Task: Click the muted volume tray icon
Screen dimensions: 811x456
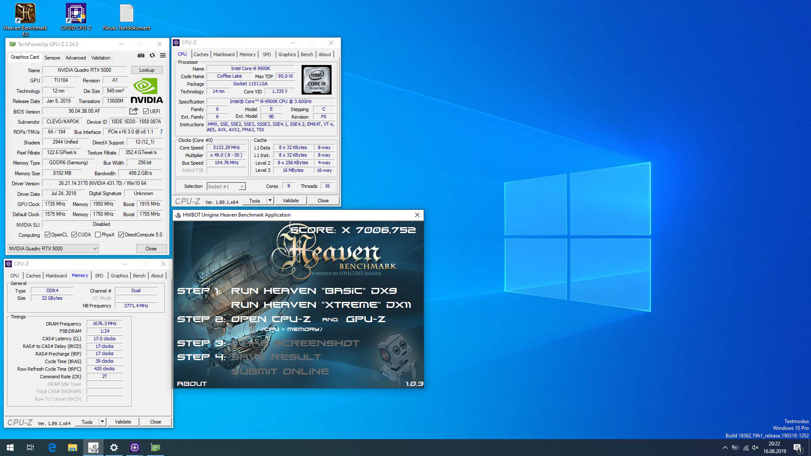Action: [756, 448]
